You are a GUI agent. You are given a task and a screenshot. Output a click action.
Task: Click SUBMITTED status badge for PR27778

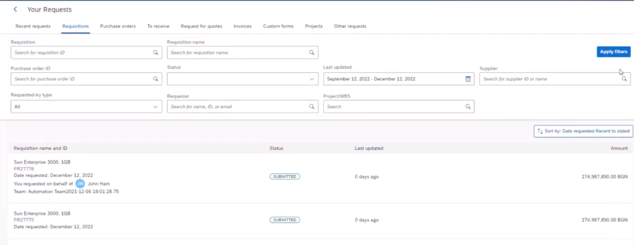coord(285,177)
